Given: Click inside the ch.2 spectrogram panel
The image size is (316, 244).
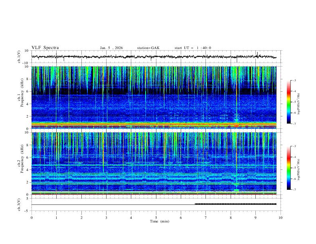Looking at the screenshot, I should coord(154,163).
